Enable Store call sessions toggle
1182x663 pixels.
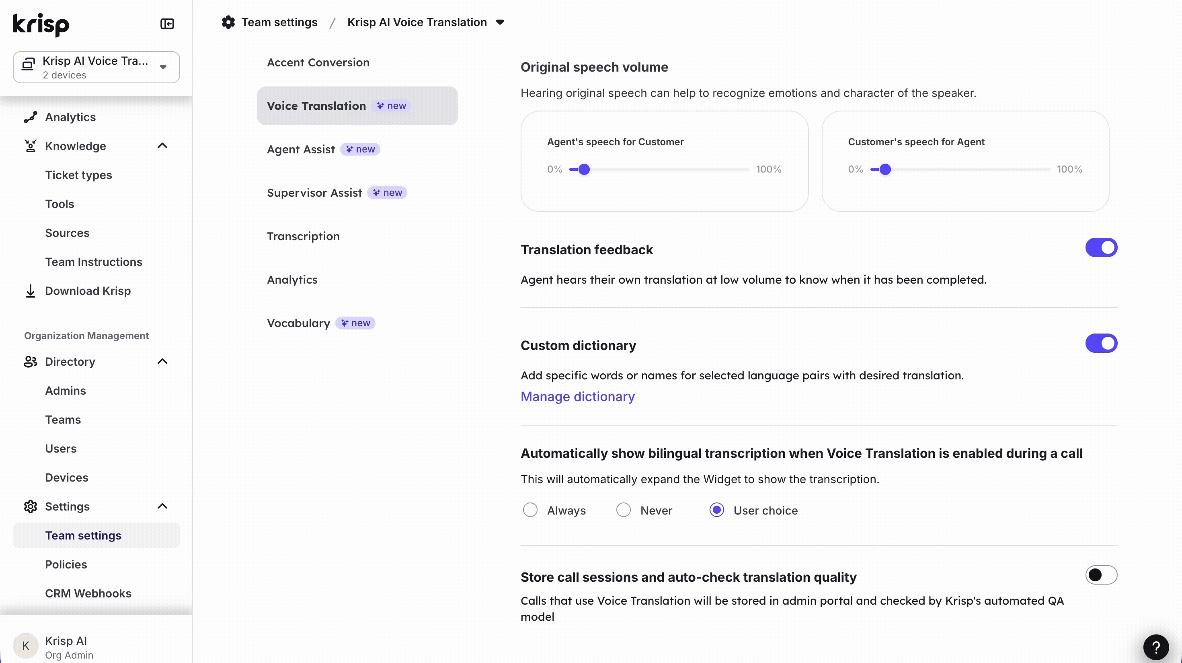(1101, 575)
